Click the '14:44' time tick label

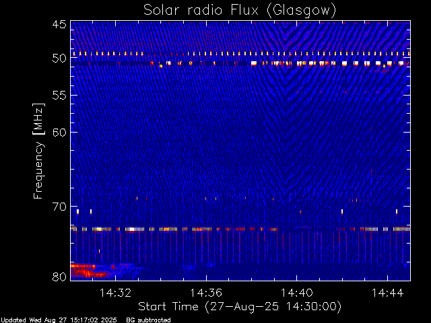pyautogui.click(x=388, y=293)
